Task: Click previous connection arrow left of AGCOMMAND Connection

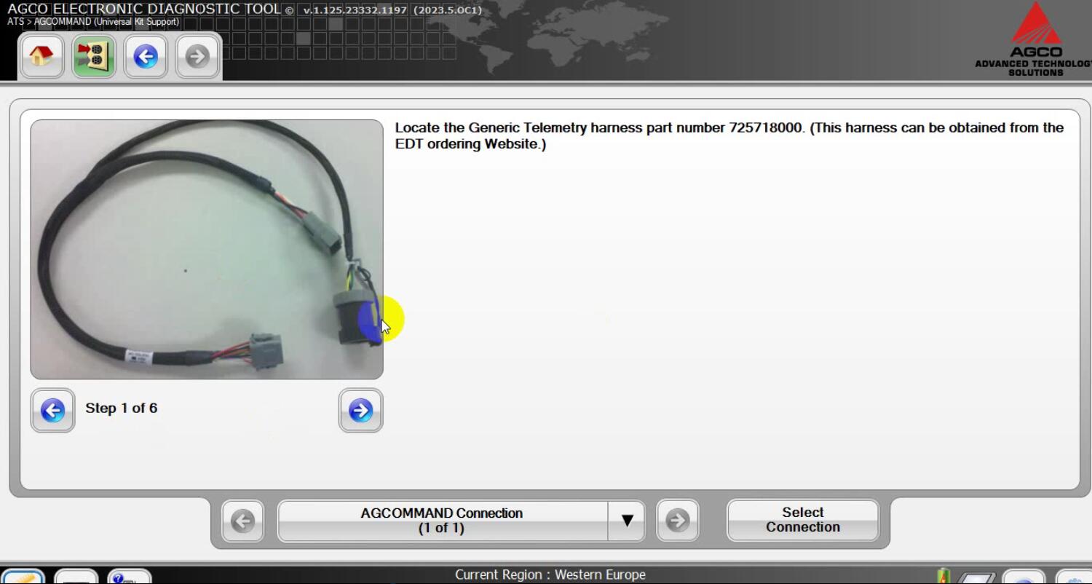Action: [x=242, y=521]
